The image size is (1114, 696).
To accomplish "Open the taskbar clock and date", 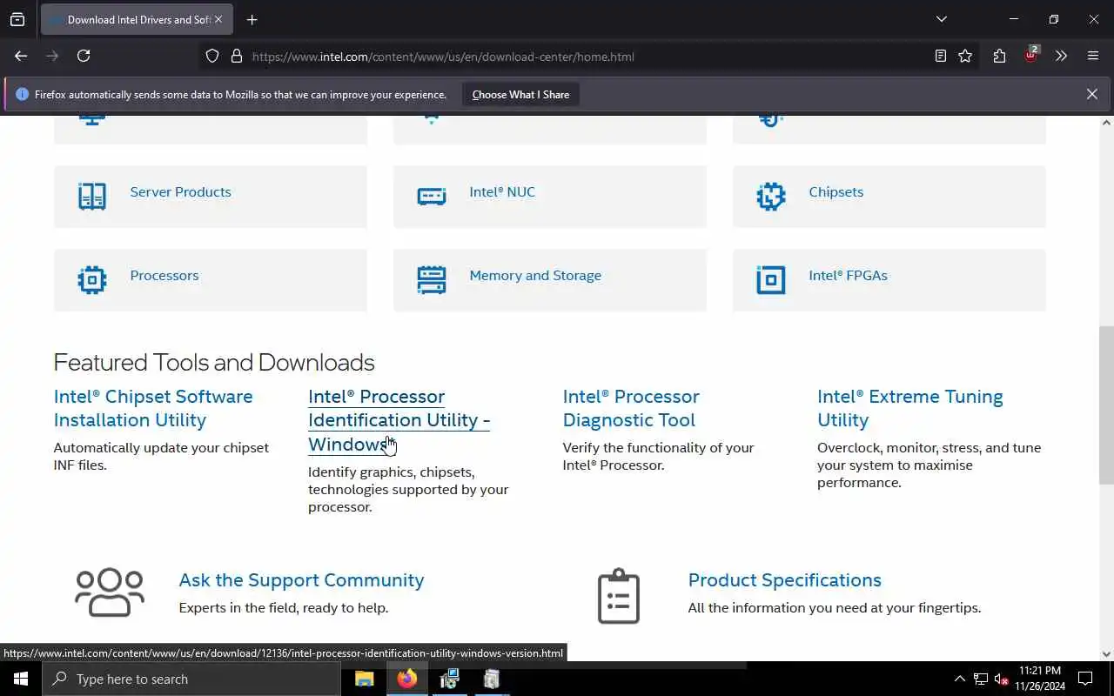I will [1040, 679].
